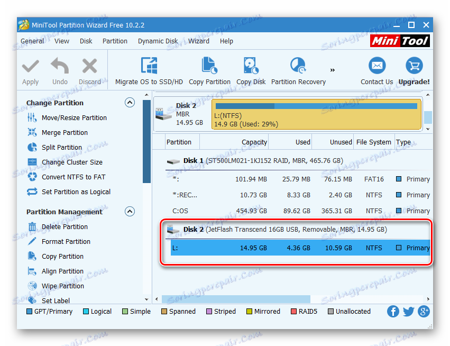Click the left sidebar vertical scrollbar thumb
The height and width of the screenshot is (346, 450).
click(x=146, y=141)
